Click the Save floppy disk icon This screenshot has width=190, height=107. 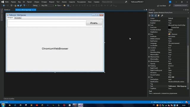18,6
